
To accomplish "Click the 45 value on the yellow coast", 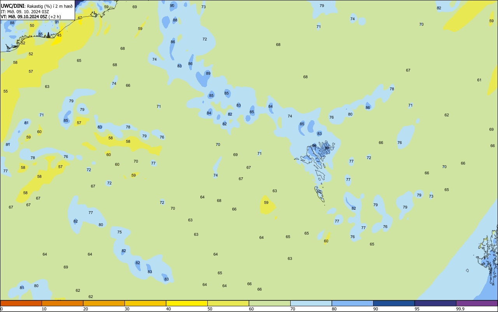I will click(x=59, y=35).
